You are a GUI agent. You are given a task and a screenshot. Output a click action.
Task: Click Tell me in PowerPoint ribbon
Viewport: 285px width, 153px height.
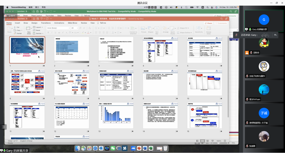(x=102, y=23)
